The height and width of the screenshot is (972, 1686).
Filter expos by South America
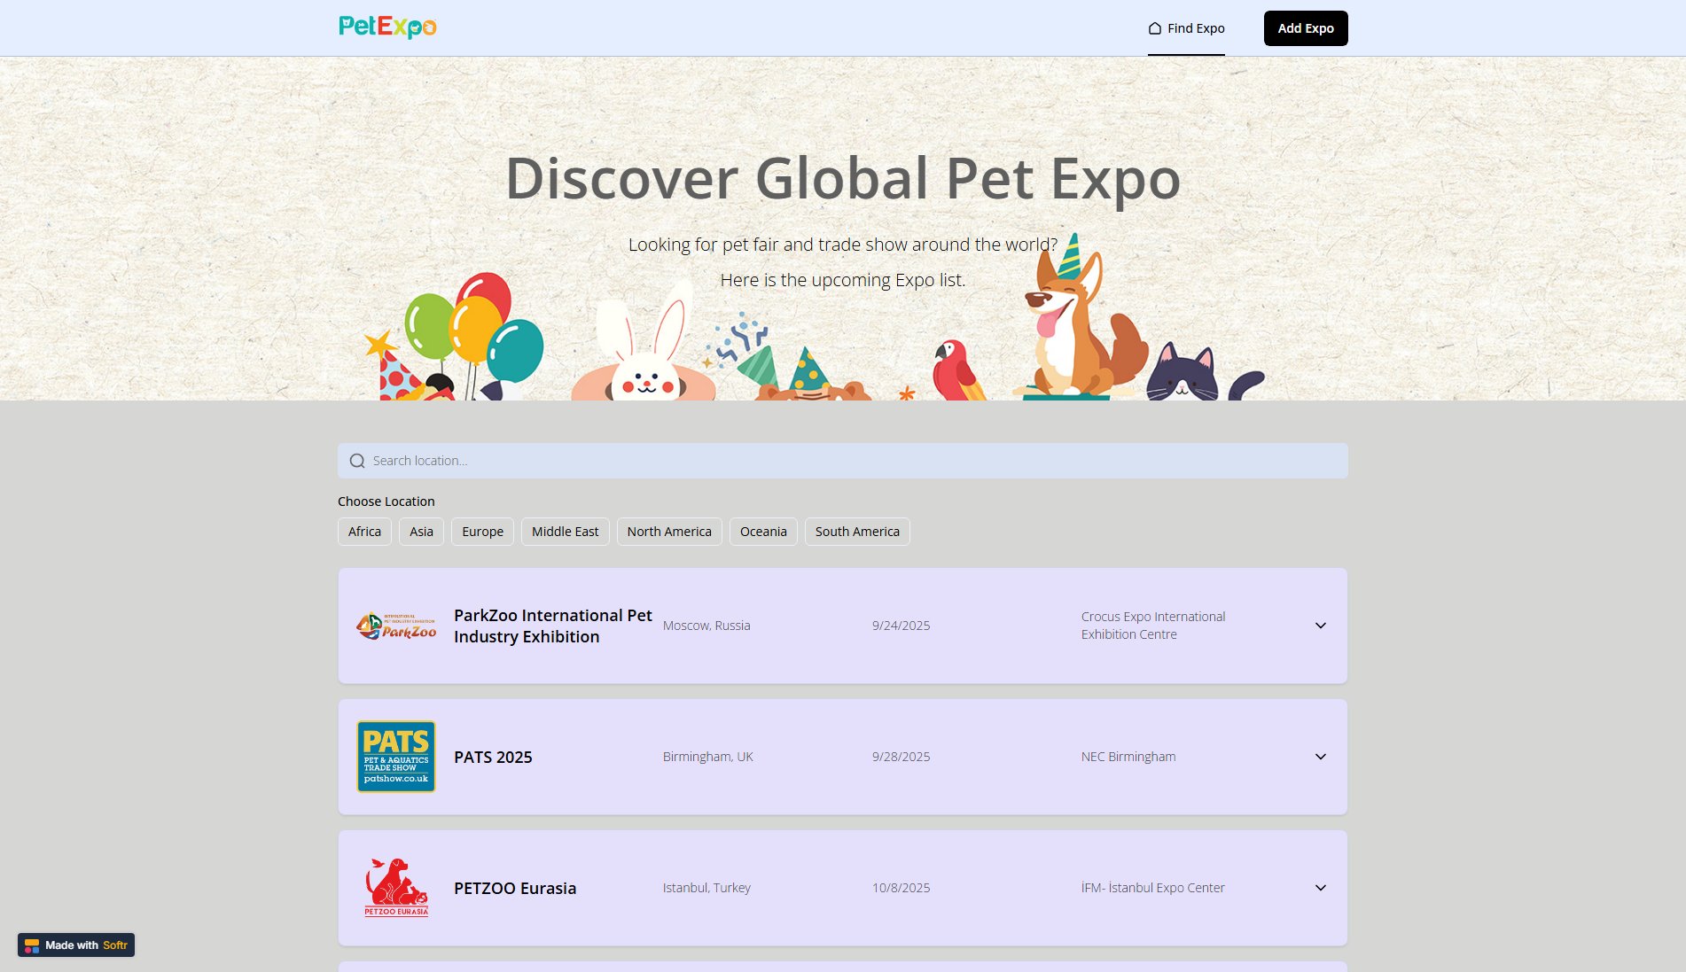click(x=857, y=532)
